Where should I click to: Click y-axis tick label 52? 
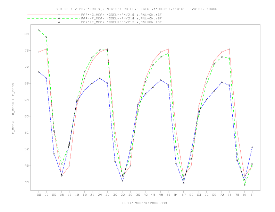coord(26,149)
